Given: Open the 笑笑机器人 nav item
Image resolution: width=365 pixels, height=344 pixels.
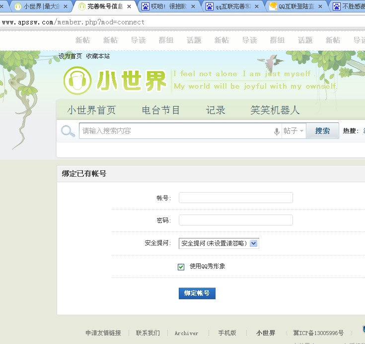Looking at the screenshot, I should click(275, 110).
